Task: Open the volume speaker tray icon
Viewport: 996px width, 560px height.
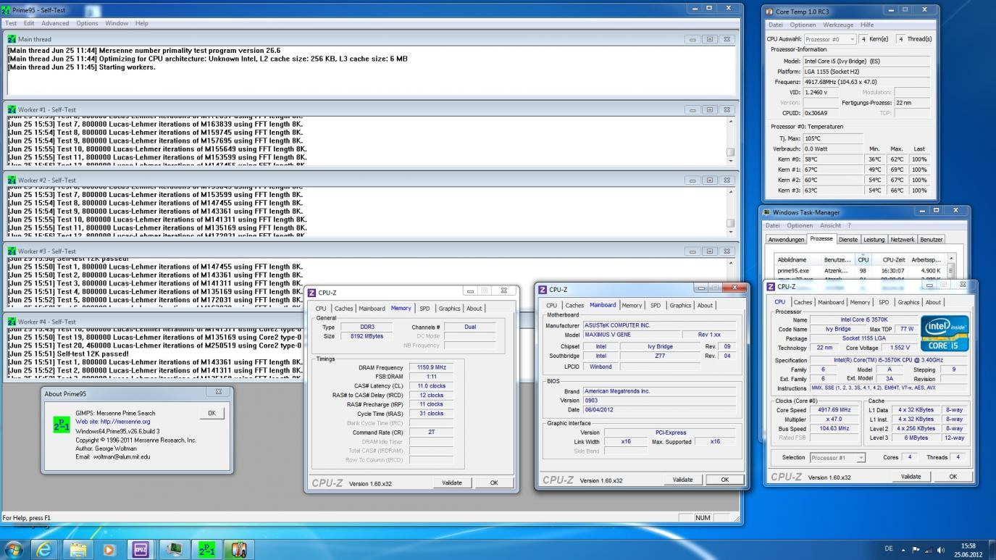Action: (x=942, y=550)
